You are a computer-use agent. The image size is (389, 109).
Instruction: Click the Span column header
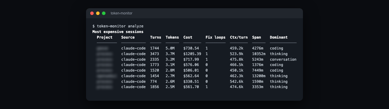point(257,37)
